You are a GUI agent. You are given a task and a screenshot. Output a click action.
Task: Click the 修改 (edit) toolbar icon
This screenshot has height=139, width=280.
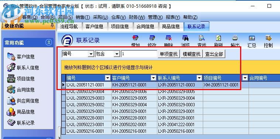152,38
